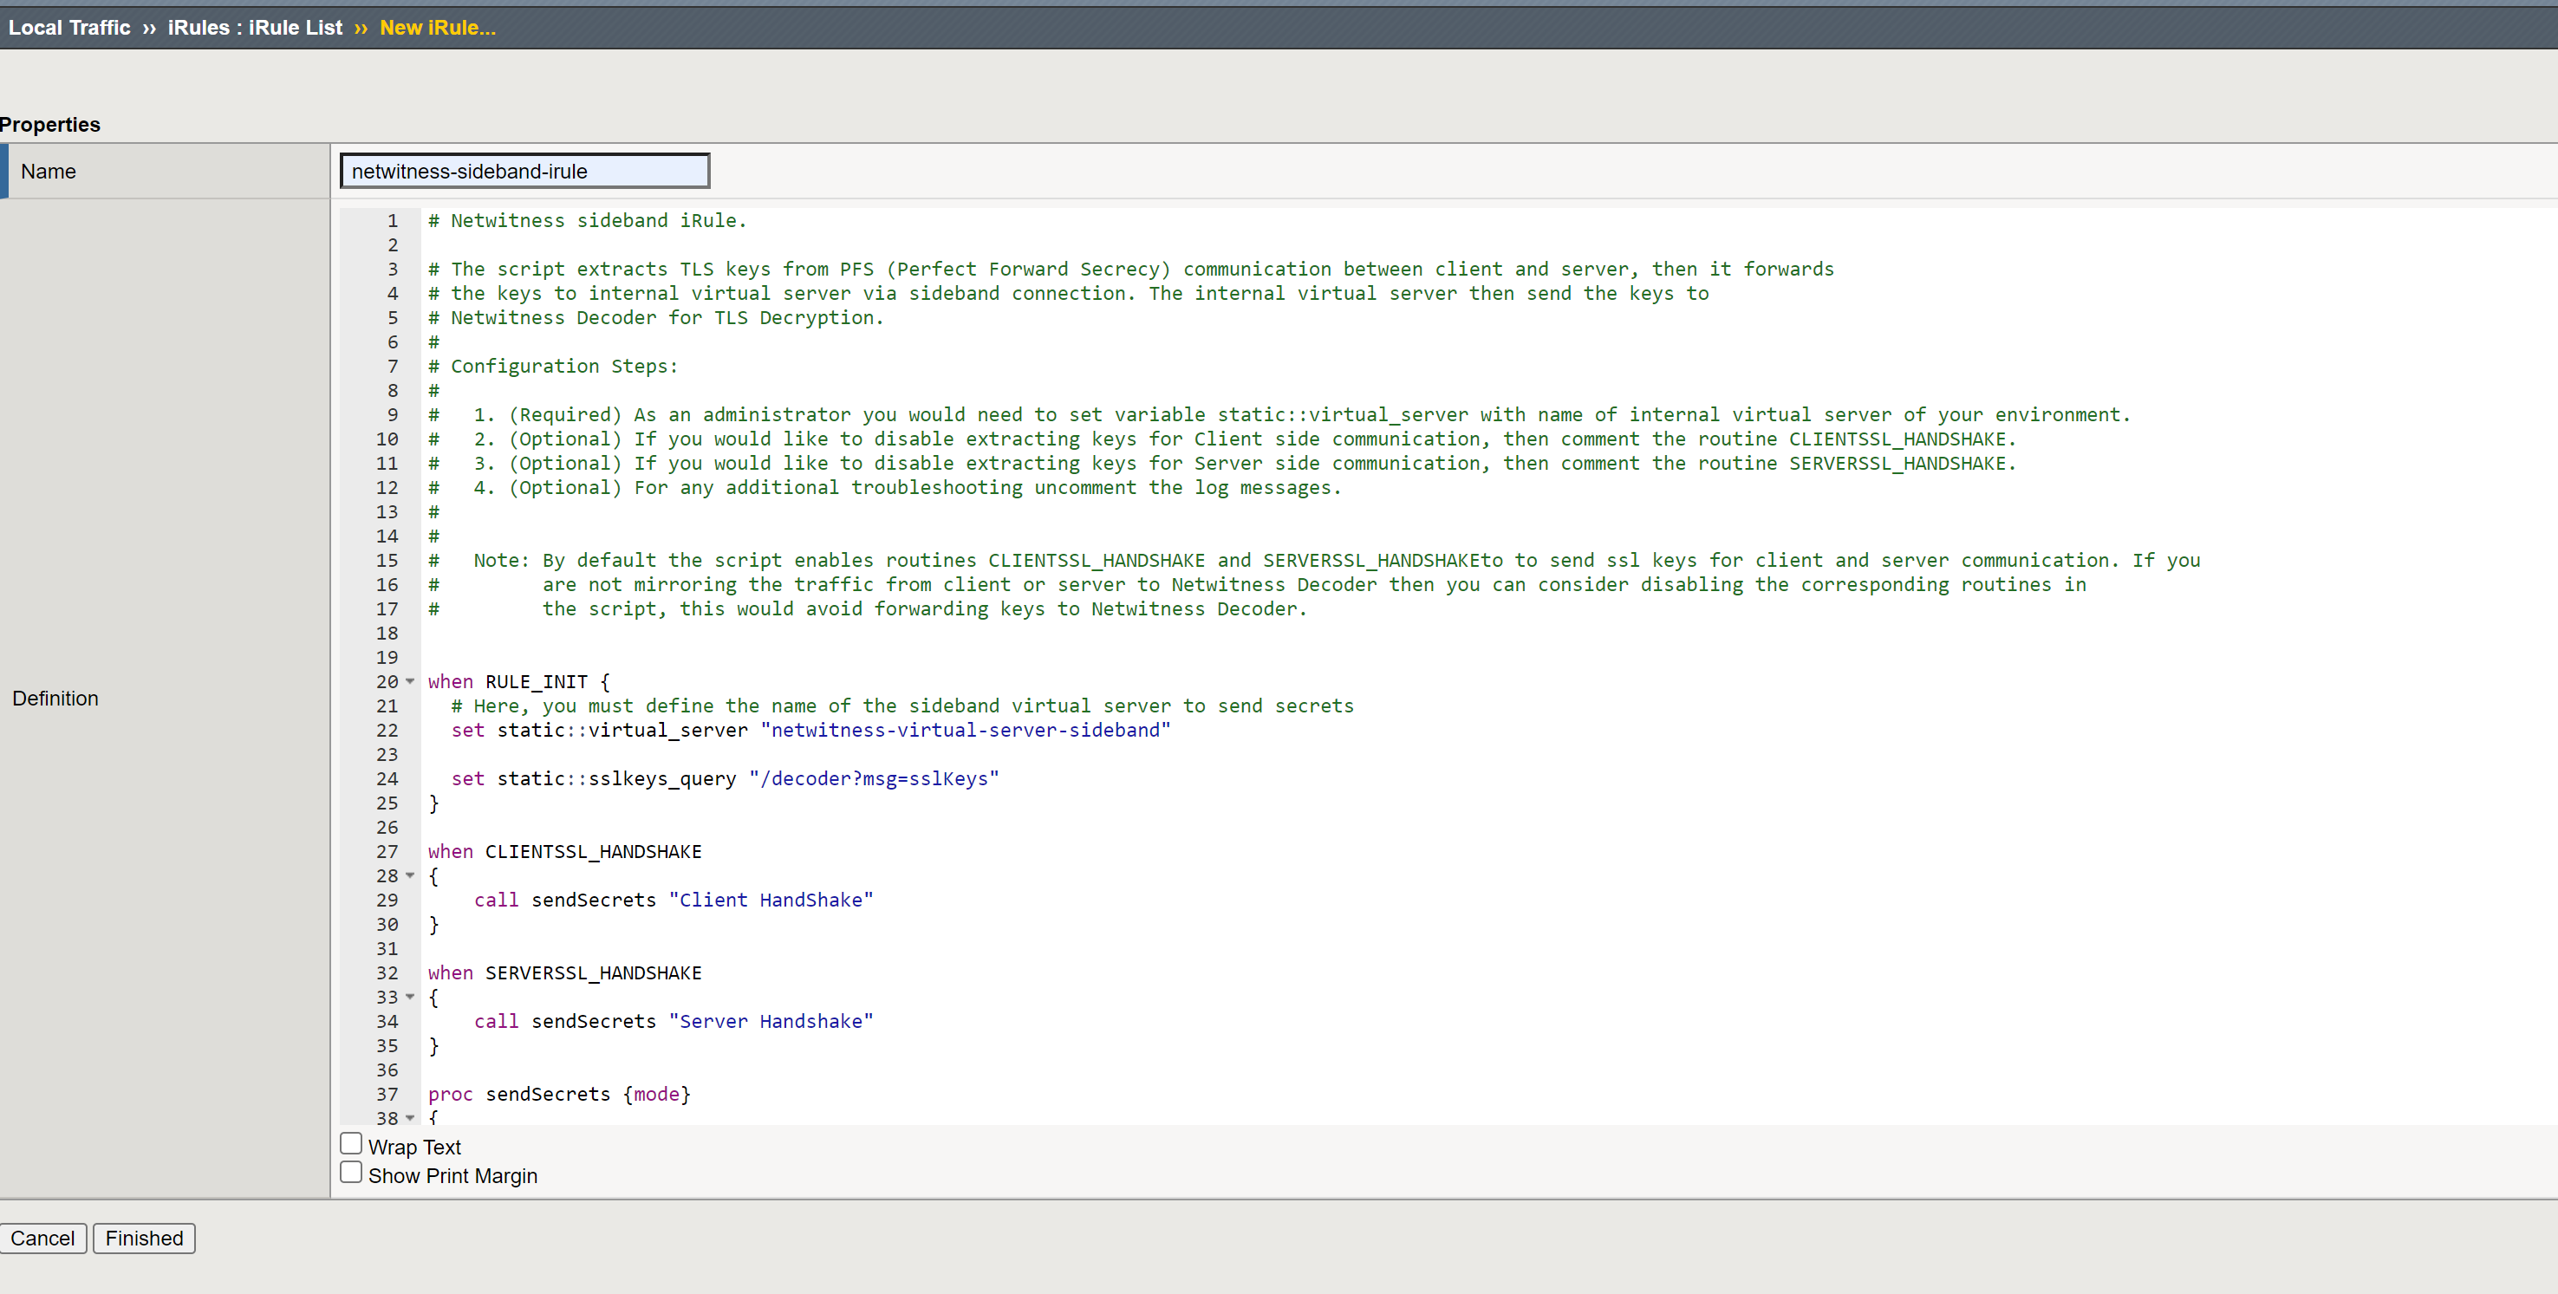Open Local Traffic breadcrumb link
Image resolution: width=2558 pixels, height=1294 pixels.
[69, 28]
